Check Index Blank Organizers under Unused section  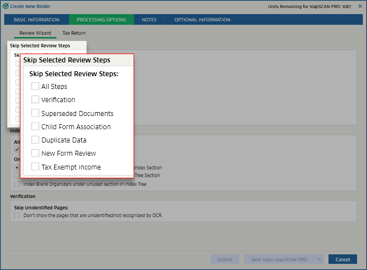point(17,184)
